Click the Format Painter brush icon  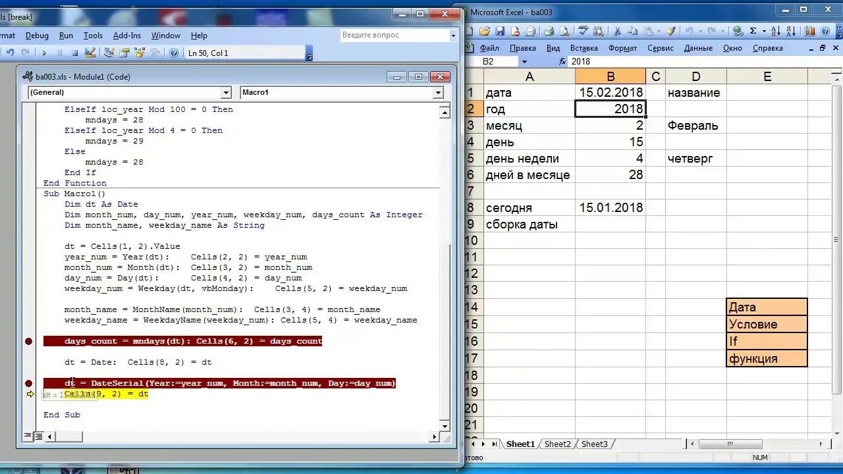click(670, 31)
